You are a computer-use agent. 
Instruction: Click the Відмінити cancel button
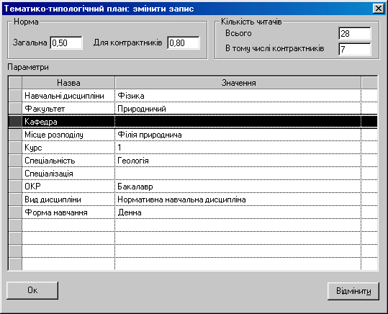click(x=353, y=291)
